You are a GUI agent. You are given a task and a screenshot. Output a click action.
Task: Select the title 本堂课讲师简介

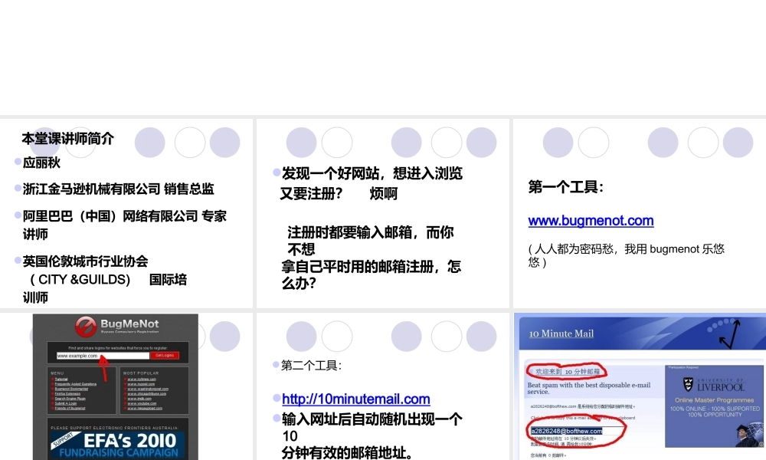pyautogui.click(x=68, y=139)
